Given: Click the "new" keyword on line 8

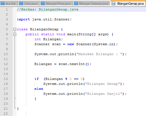Looking at the screenshot, I should click(x=71, y=44).
